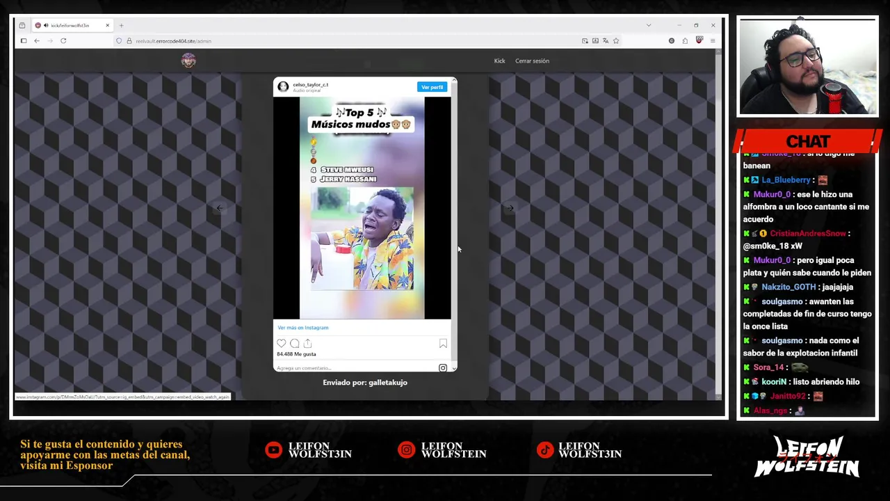Select the kick/leifonwolfst3in browser tab
Viewport: 890px width, 501px height.
point(72,26)
